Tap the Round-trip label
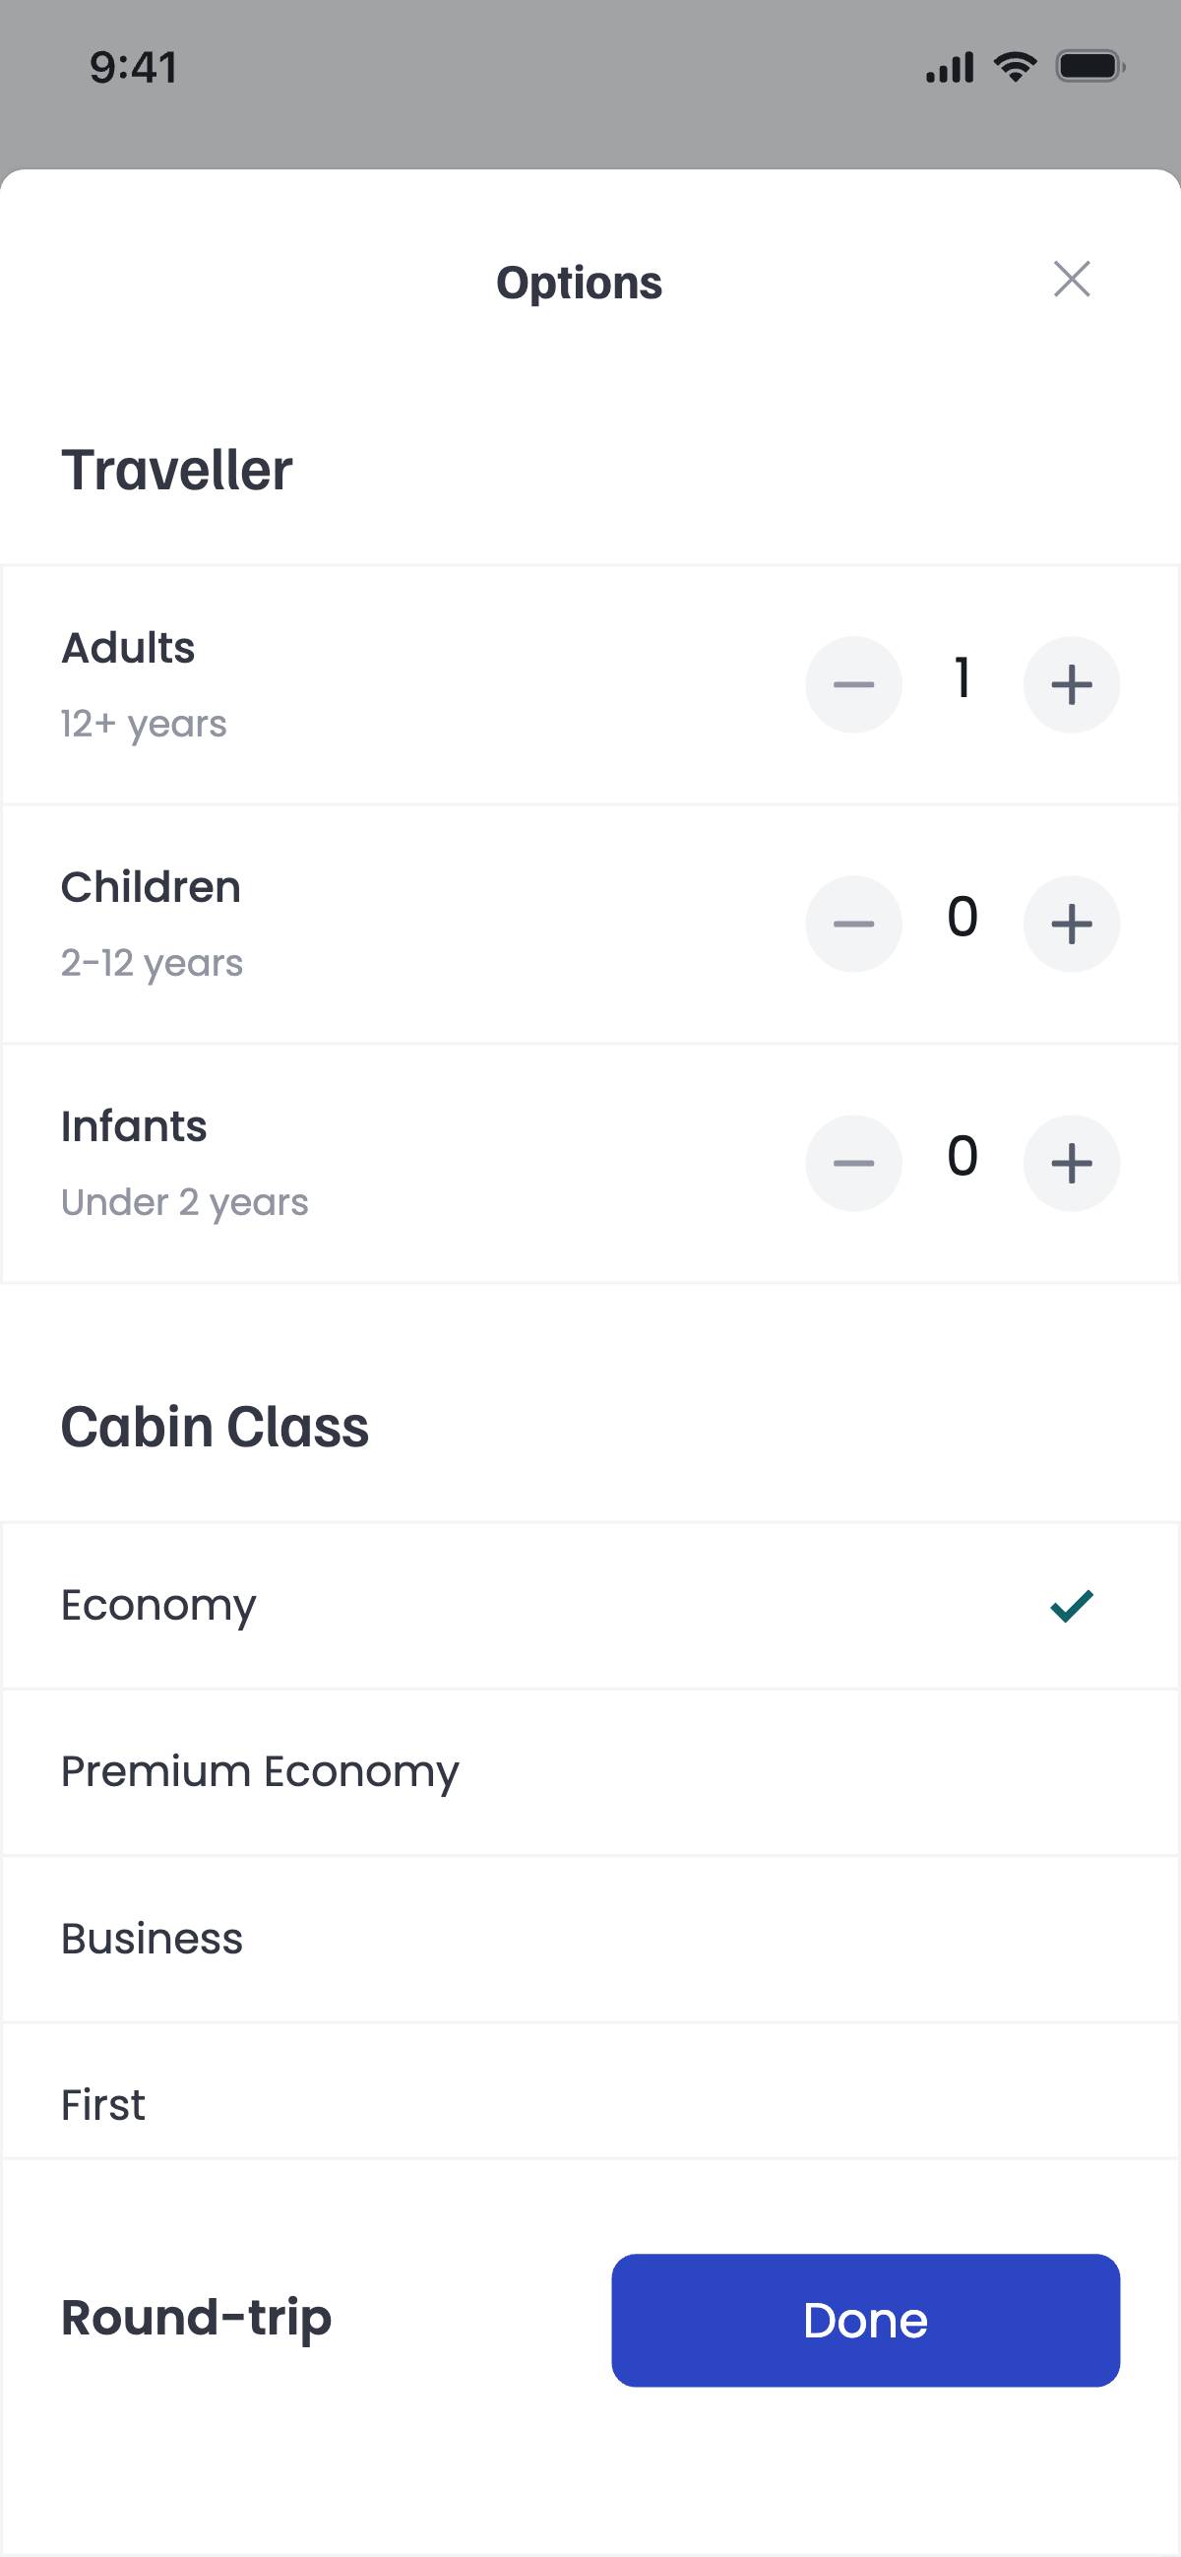The image size is (1181, 2557). 197,2319
